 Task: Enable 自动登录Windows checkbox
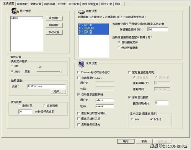79,78
